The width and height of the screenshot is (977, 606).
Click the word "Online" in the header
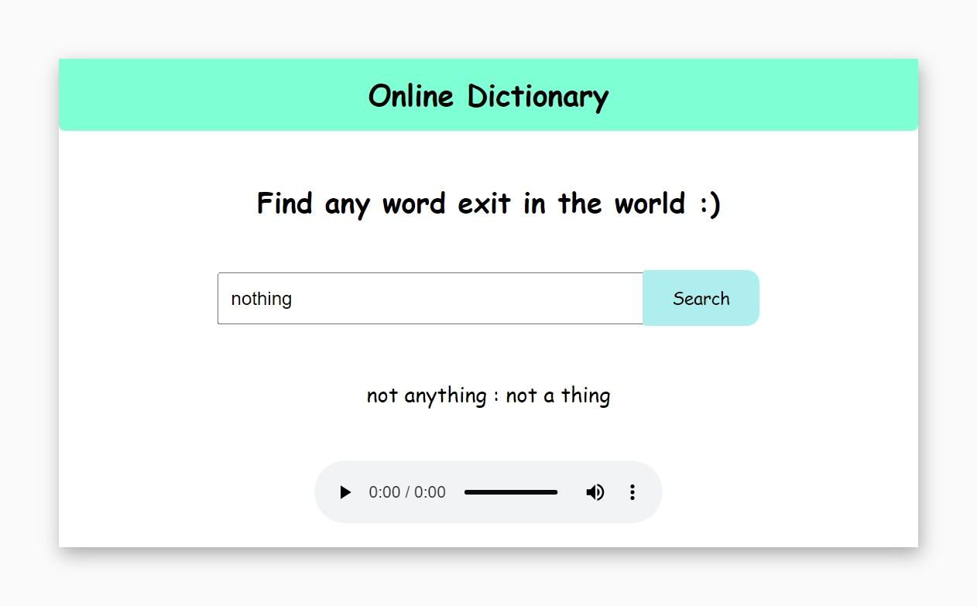410,96
